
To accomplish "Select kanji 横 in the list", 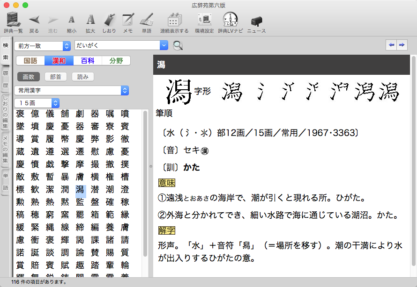I will (x=95, y=177).
